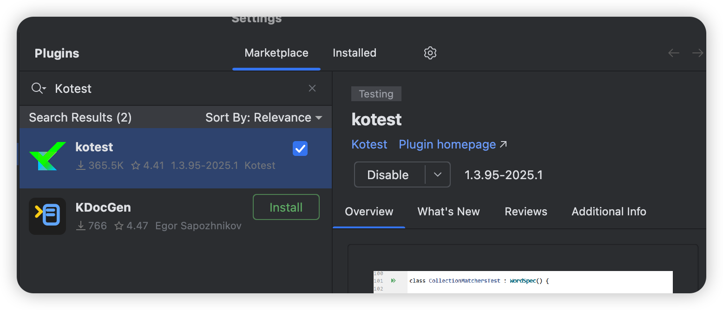Click the large kotest title heading
This screenshot has width=723, height=310.
[x=376, y=120]
